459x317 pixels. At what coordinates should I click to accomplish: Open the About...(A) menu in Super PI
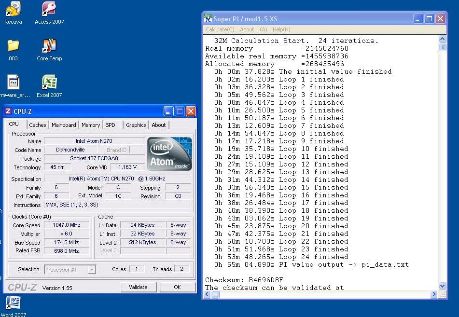point(253,29)
